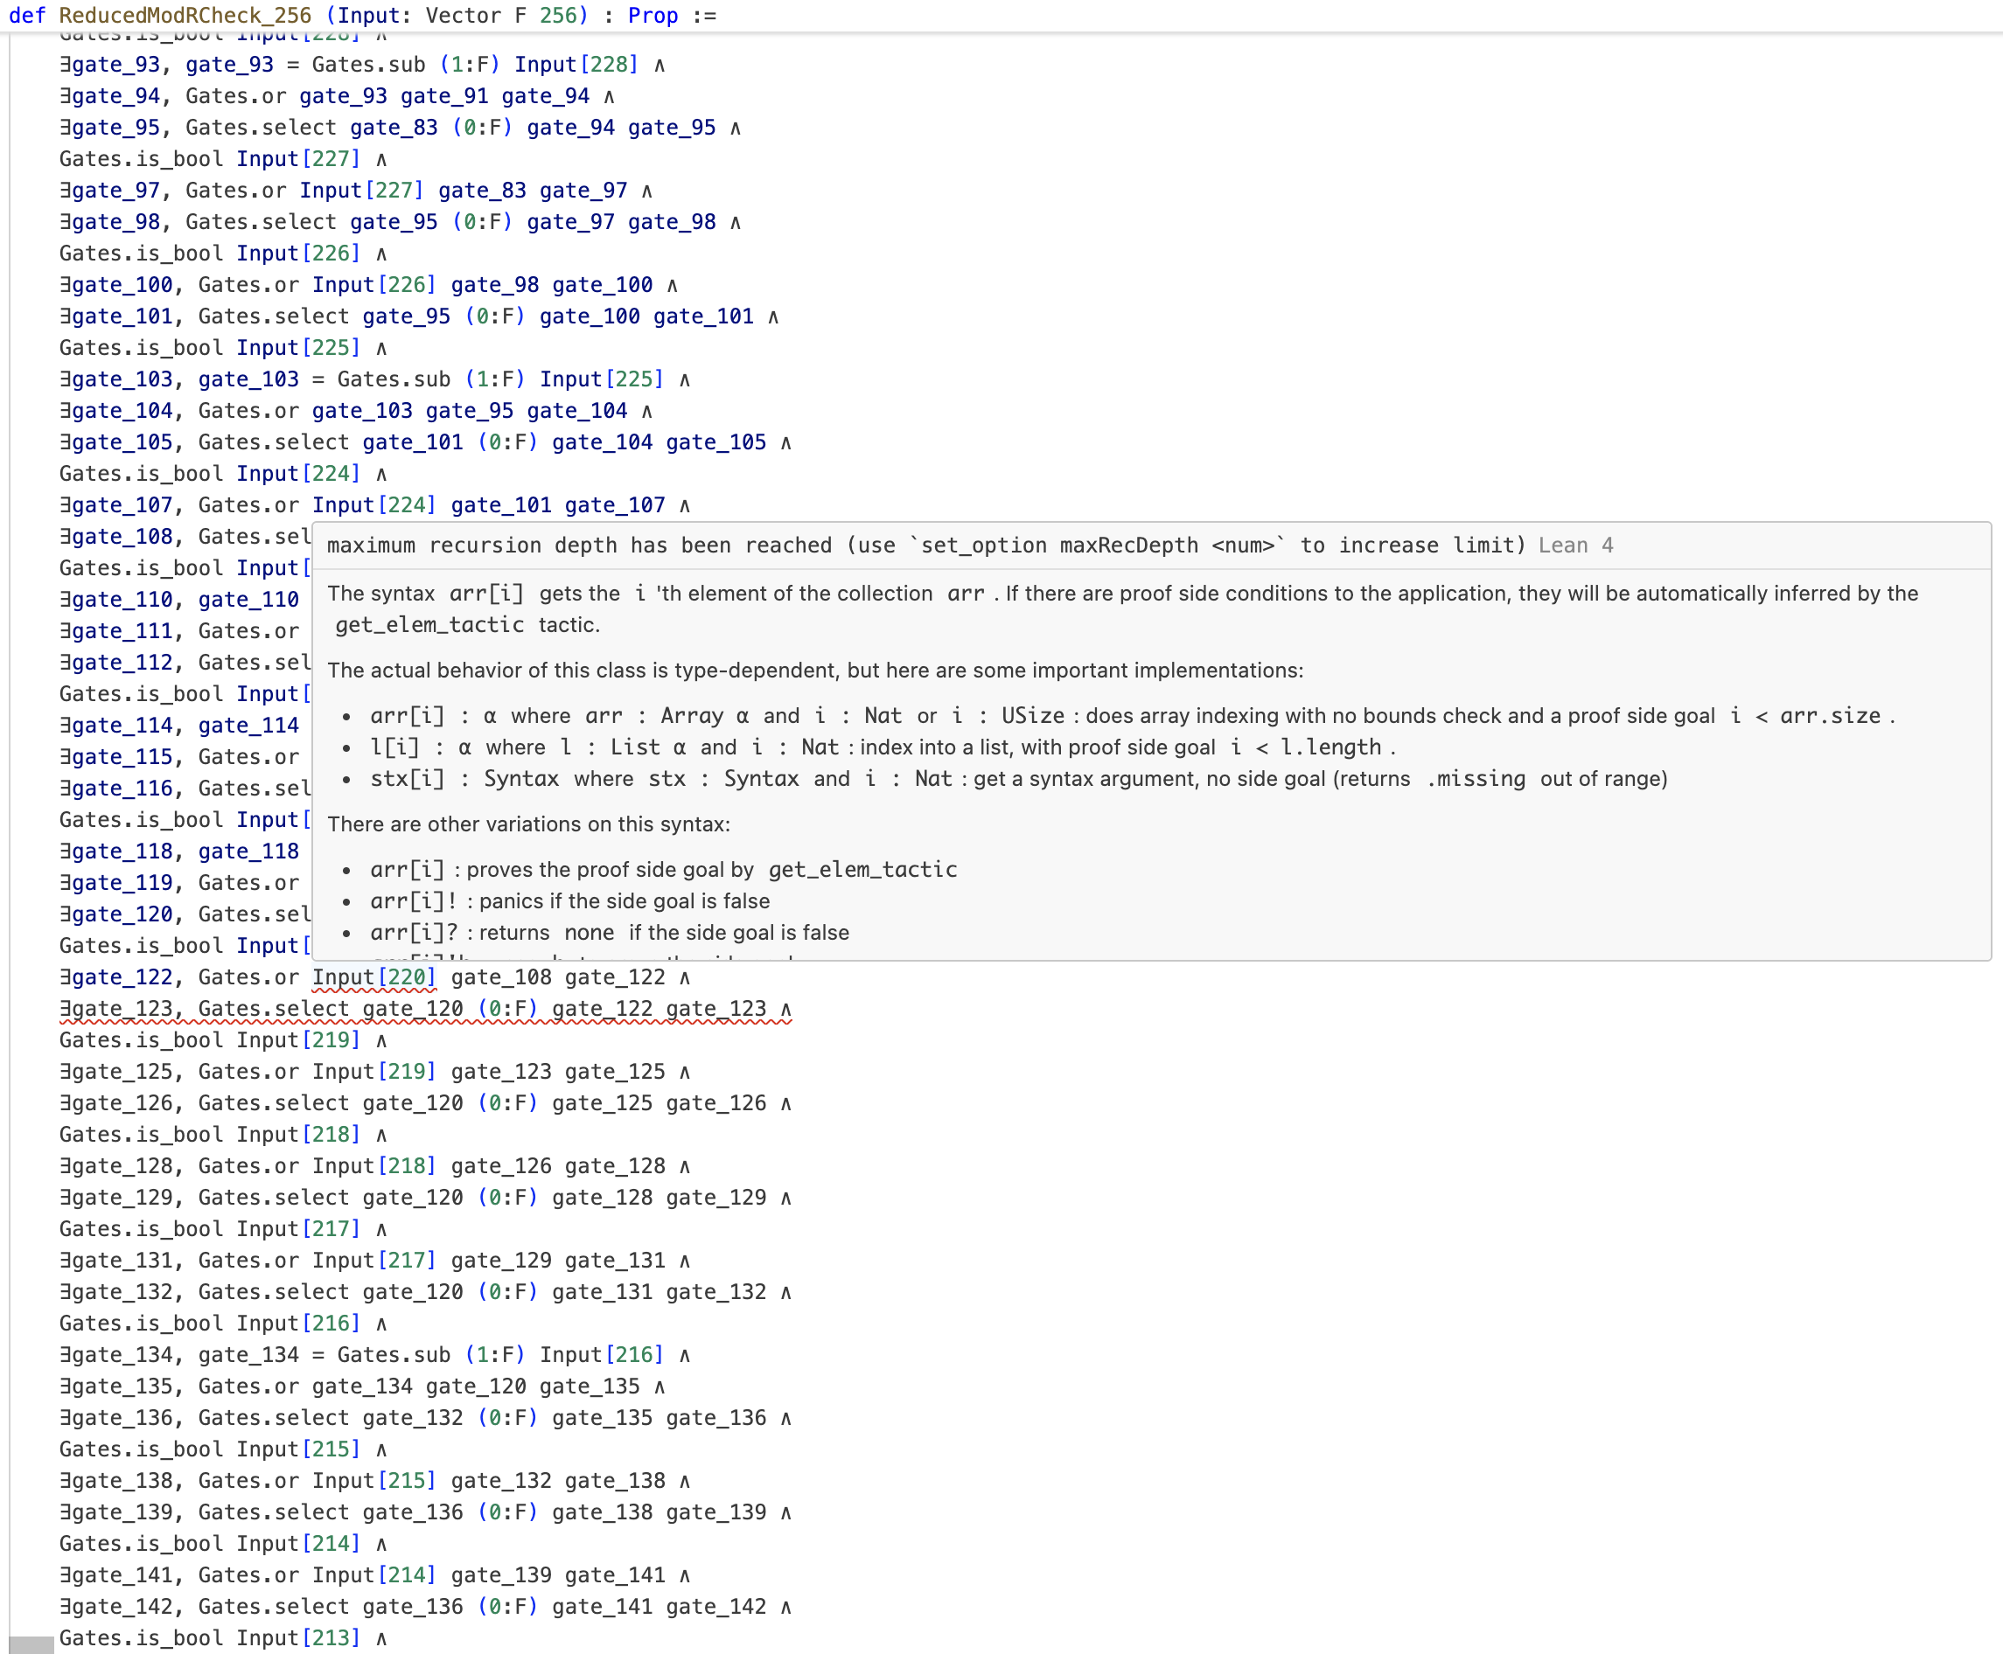Click the error-underlined Input[220] token
This screenshot has width=2003, height=1654.
[x=373, y=976]
